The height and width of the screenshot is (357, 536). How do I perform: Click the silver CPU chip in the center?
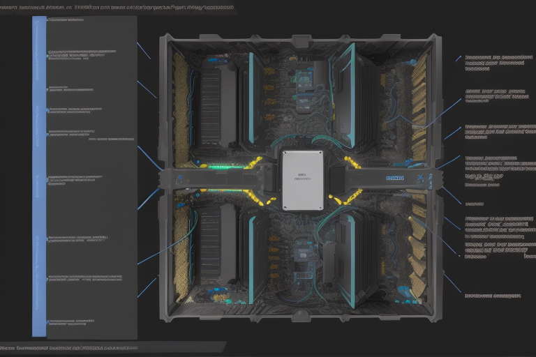[x=301, y=180]
